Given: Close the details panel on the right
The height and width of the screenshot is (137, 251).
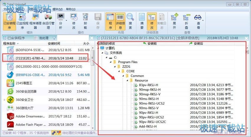Looking at the screenshot, I should (x=246, y=38).
